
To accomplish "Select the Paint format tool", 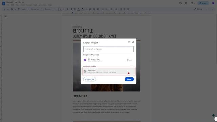I will [x=19, y=9].
